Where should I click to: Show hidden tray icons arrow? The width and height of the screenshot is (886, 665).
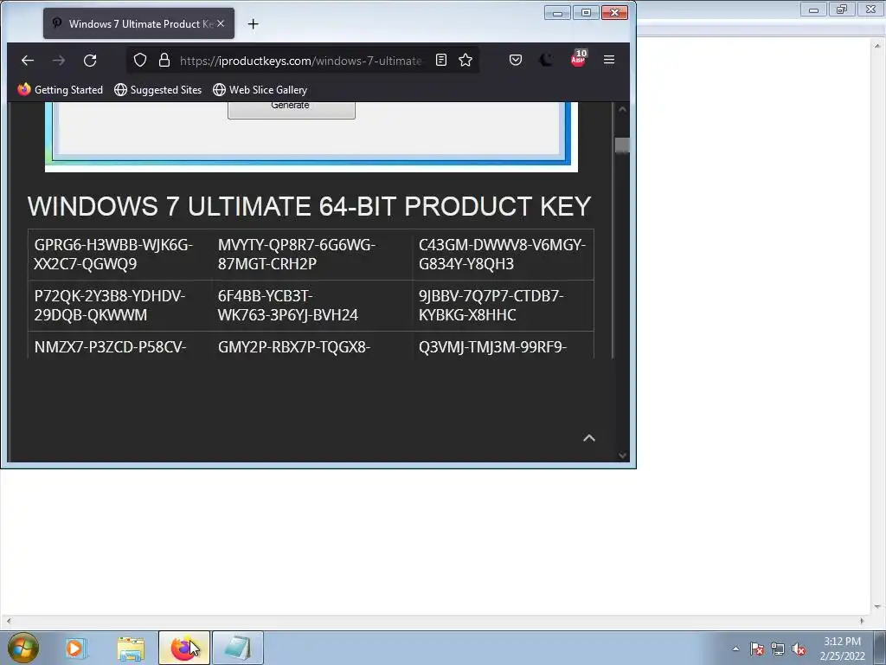click(x=735, y=649)
